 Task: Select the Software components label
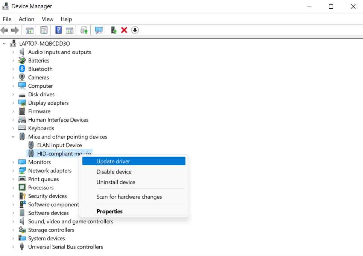click(53, 204)
